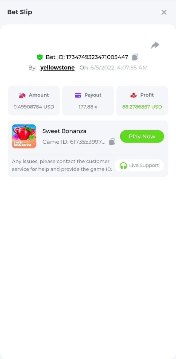Click the green verified shield icon
The image size is (176, 359).
click(40, 57)
